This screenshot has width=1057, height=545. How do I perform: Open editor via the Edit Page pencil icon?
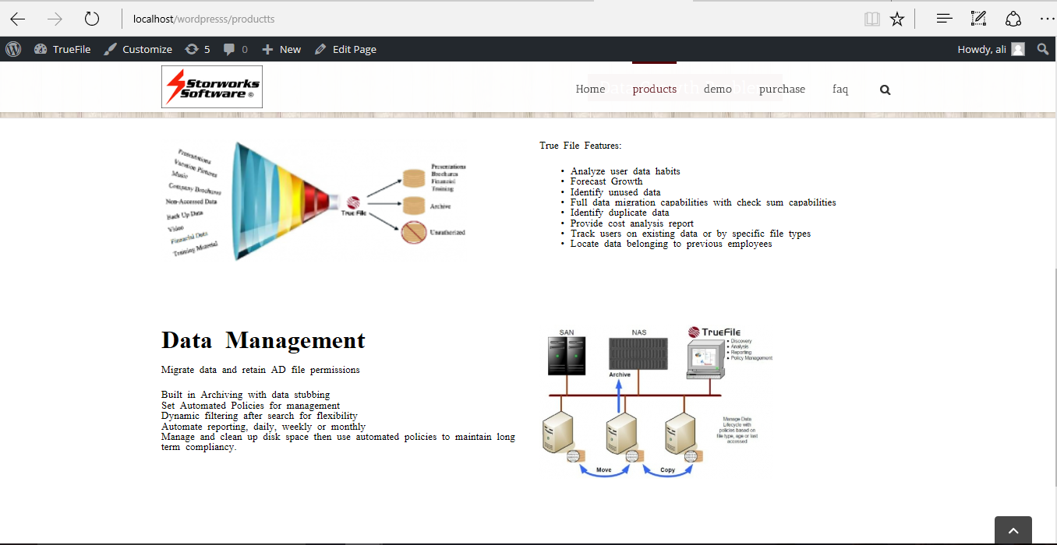click(345, 48)
